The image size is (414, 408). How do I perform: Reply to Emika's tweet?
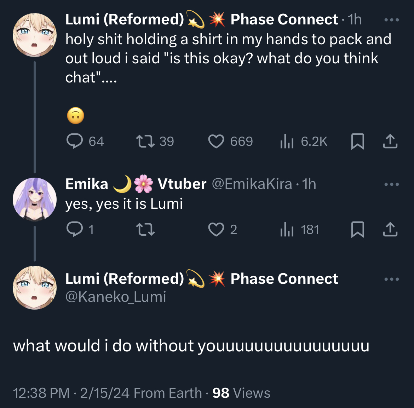click(x=75, y=229)
